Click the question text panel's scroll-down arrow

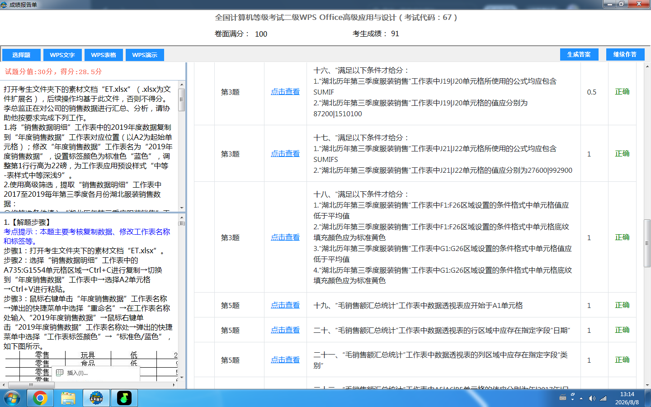[182, 208]
